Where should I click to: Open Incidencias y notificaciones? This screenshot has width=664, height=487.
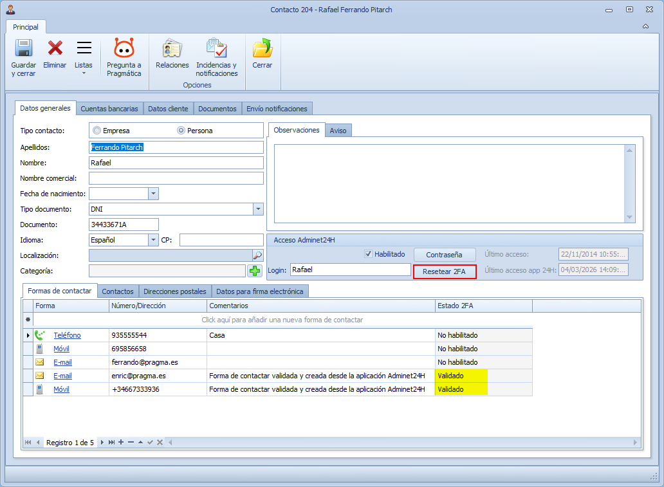(216, 49)
